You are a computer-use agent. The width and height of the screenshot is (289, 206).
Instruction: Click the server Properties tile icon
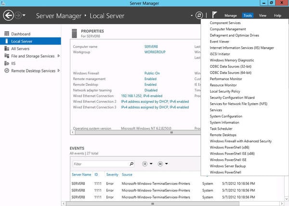(74, 33)
